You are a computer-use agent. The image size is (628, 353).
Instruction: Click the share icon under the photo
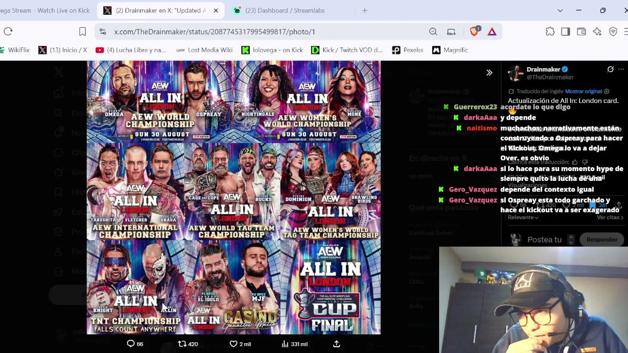click(337, 344)
